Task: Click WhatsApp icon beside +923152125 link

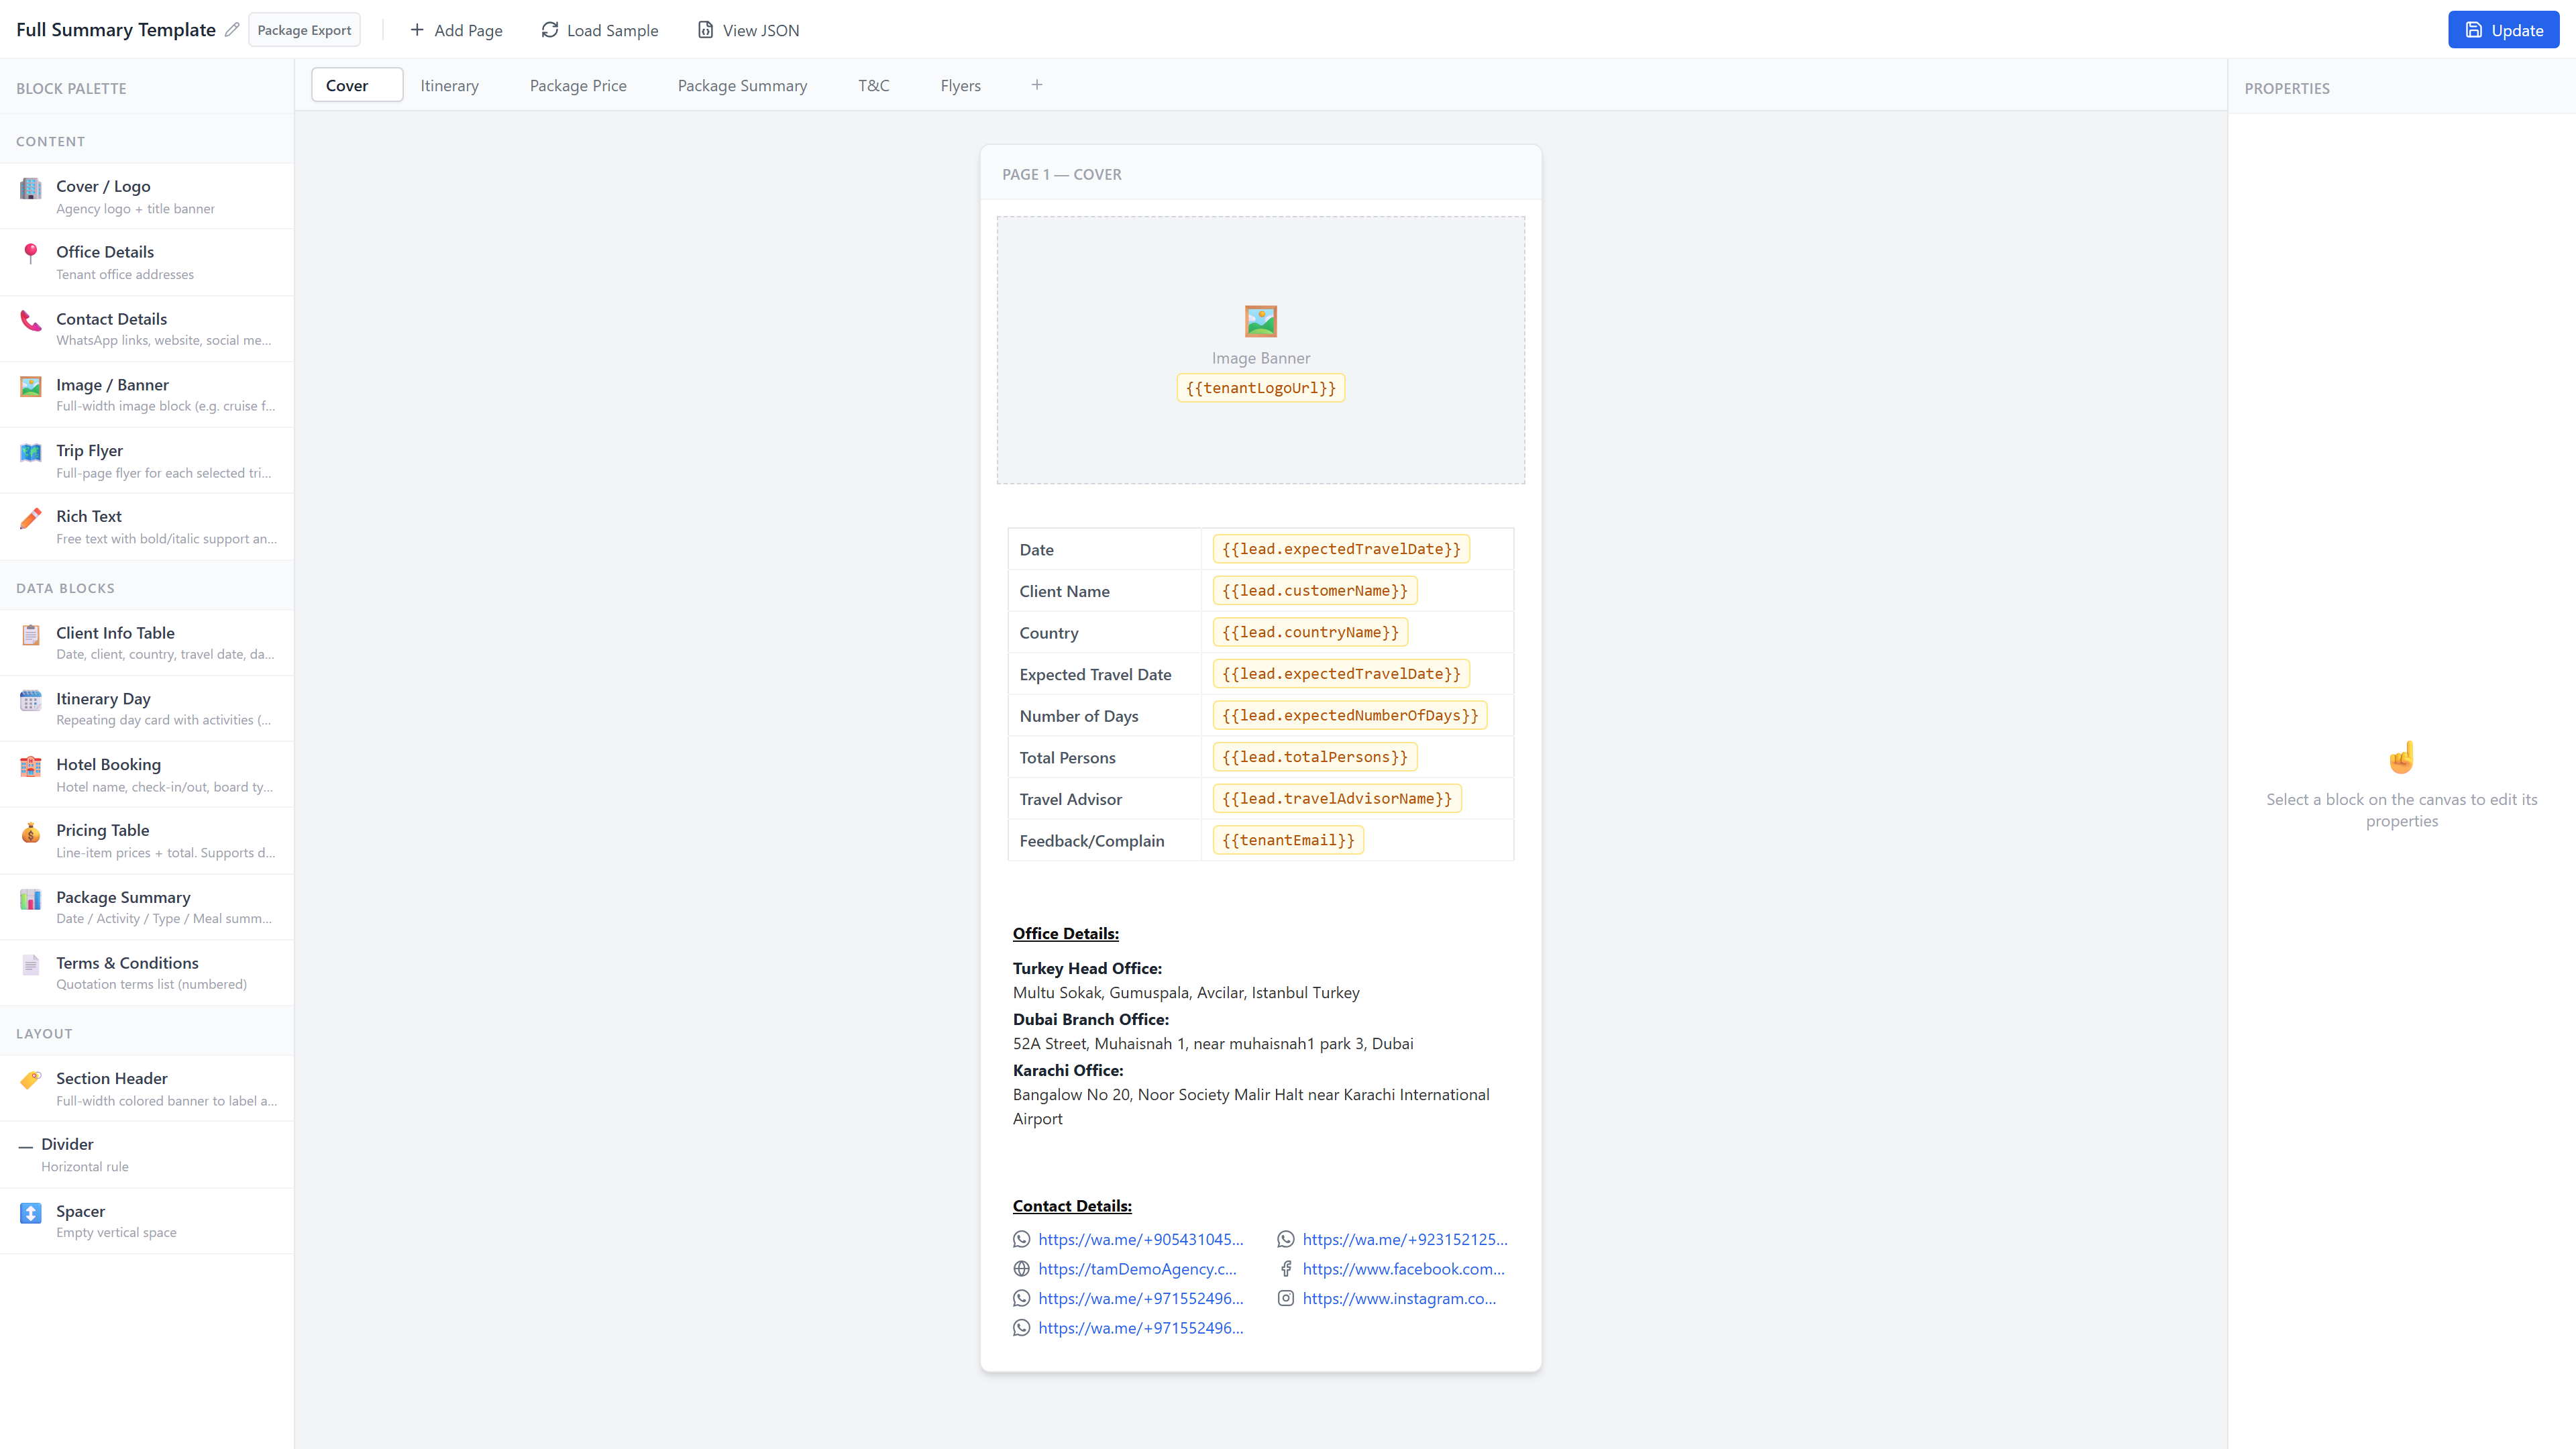Action: (x=1286, y=1239)
